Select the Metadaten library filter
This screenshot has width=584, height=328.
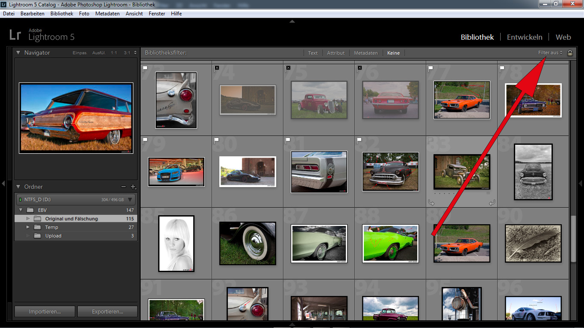tap(366, 53)
